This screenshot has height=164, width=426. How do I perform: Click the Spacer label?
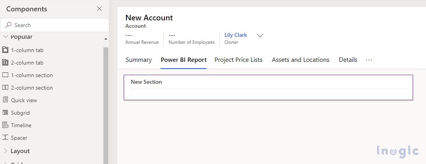(x=19, y=138)
